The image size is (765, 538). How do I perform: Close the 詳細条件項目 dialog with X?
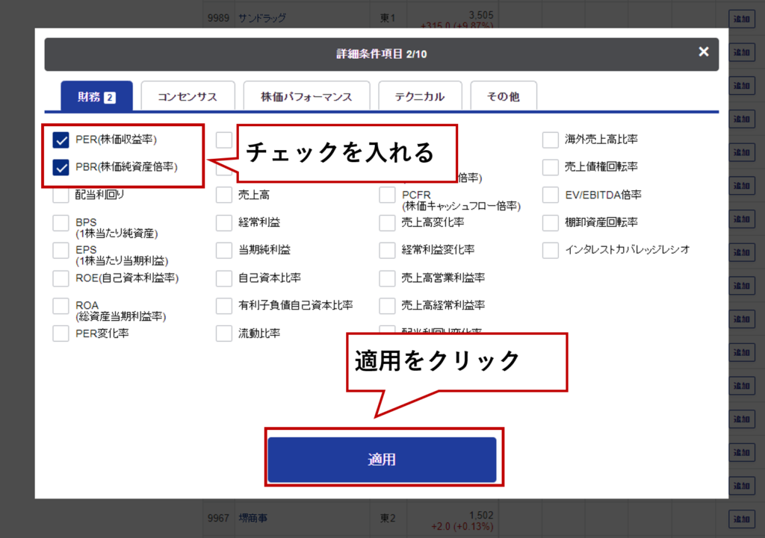[703, 52]
